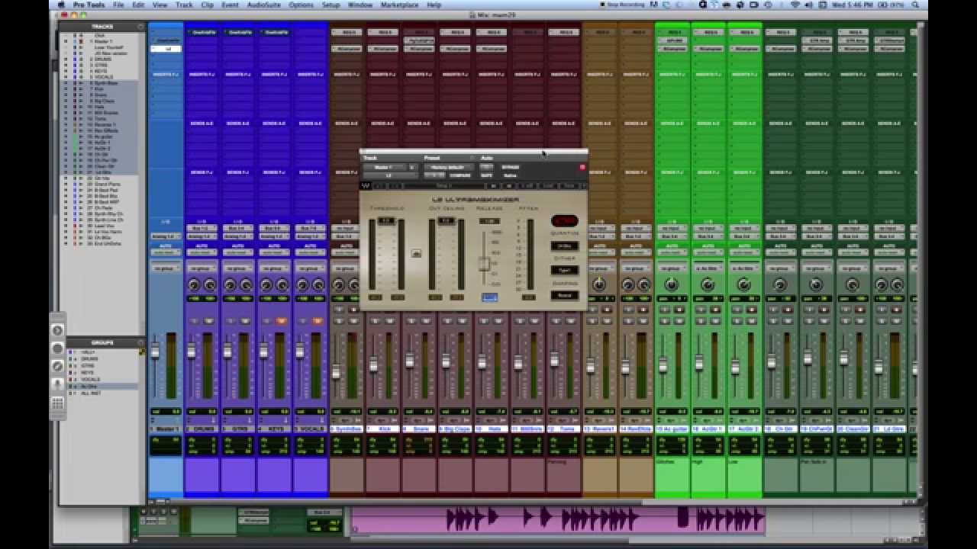Open the 'no group' selector on the Master 1 channel
Image resolution: width=977 pixels, height=549 pixels.
click(x=166, y=268)
